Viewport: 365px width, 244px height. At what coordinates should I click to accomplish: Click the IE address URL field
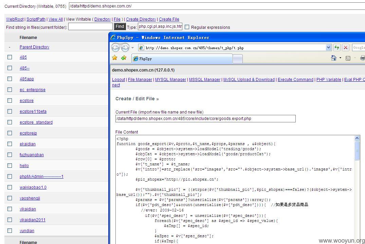pyautogui.click(x=235, y=48)
